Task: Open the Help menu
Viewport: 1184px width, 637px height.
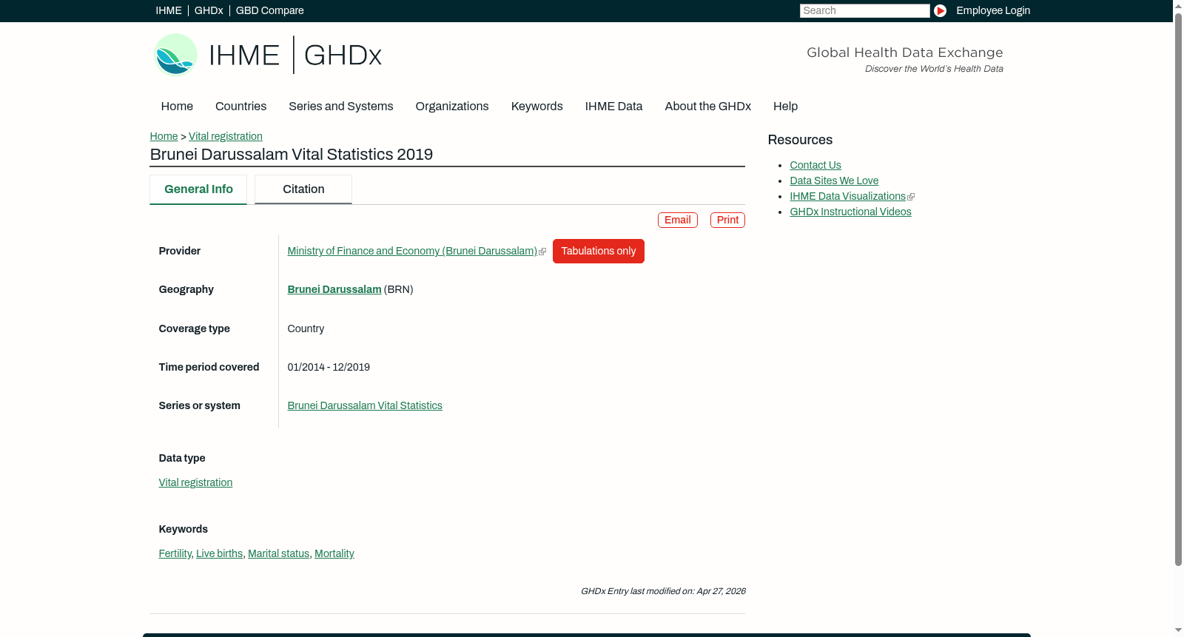Action: point(785,107)
